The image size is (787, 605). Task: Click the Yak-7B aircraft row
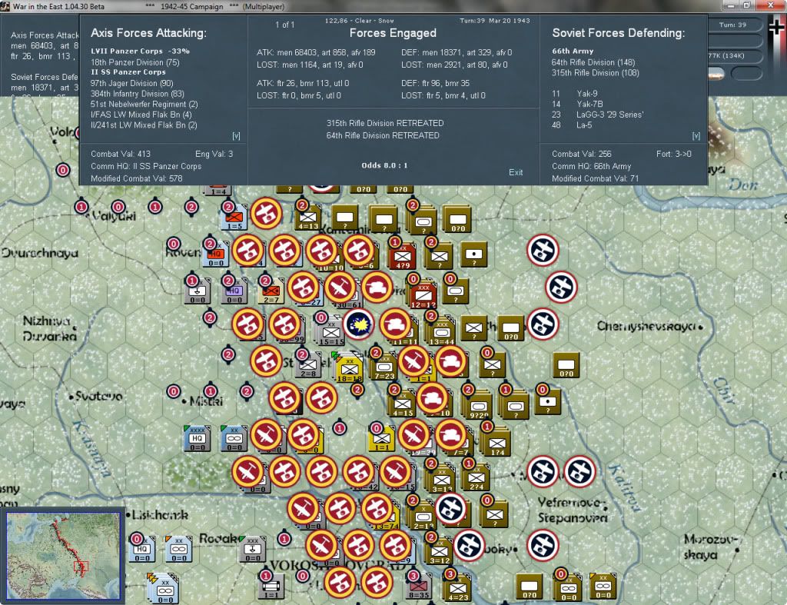pyautogui.click(x=578, y=104)
